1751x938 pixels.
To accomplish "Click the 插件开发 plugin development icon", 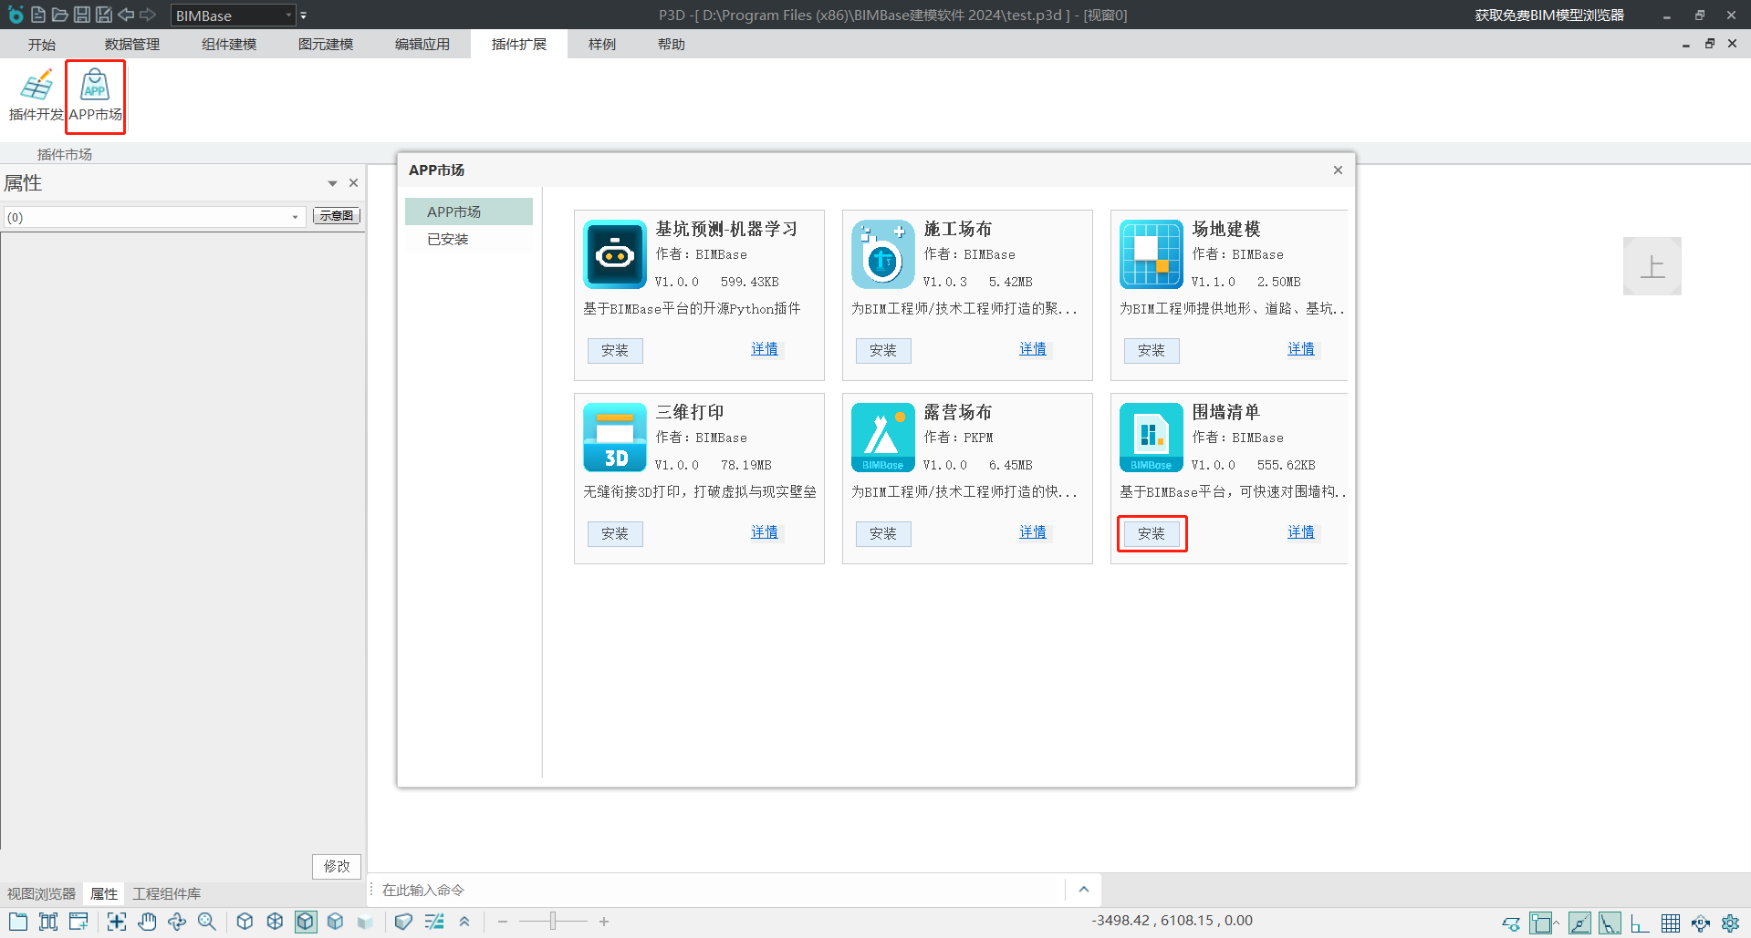I will pos(36,95).
